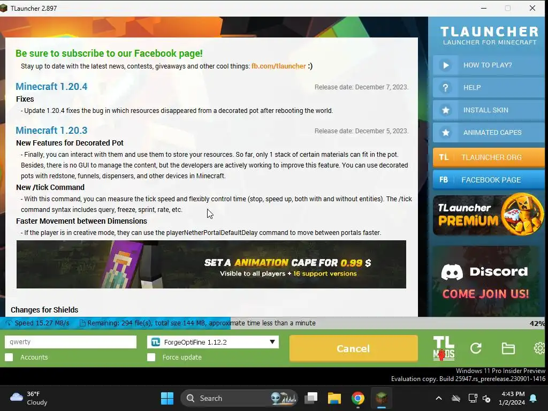This screenshot has width=548, height=411.
Task: Click the TL icon on orange button
Action: 444,157
